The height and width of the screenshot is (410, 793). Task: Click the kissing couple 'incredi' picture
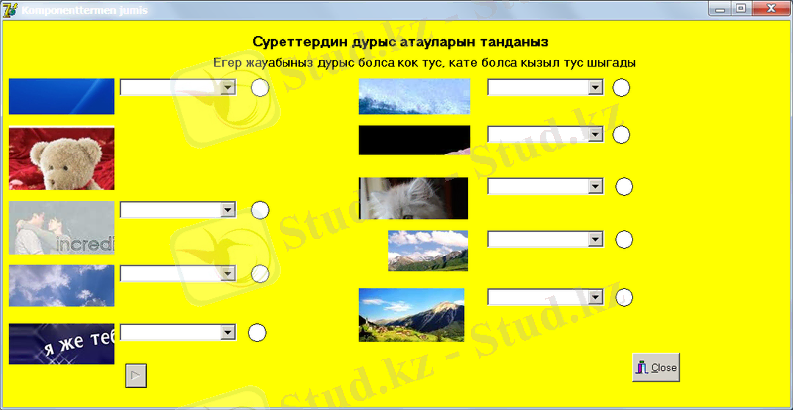pyautogui.click(x=61, y=228)
